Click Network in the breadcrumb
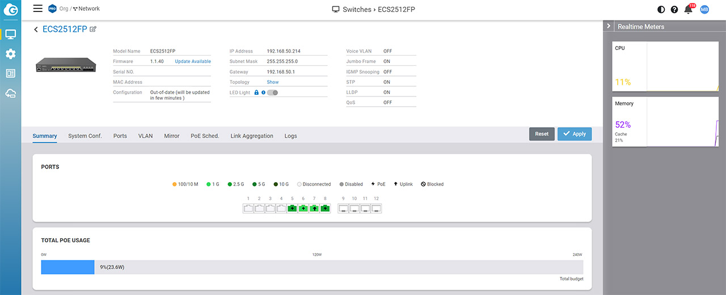Image resolution: width=726 pixels, height=295 pixels. 89,9
